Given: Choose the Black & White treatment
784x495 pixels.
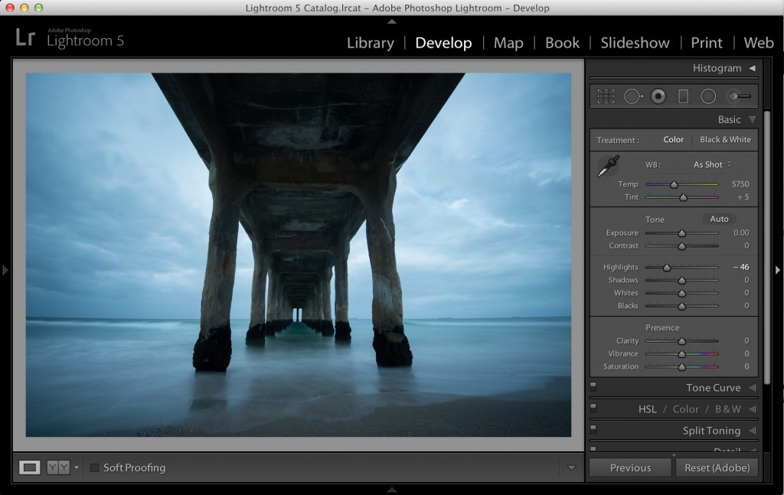Looking at the screenshot, I should pos(725,140).
